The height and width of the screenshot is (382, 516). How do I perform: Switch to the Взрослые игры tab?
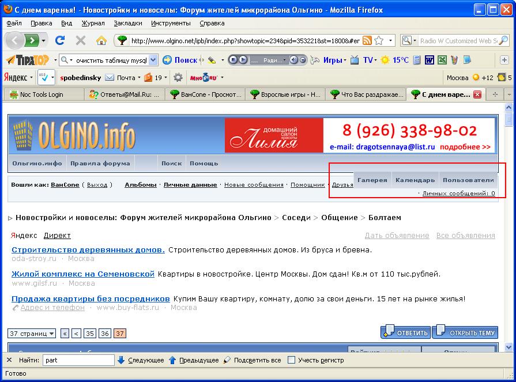285,94
